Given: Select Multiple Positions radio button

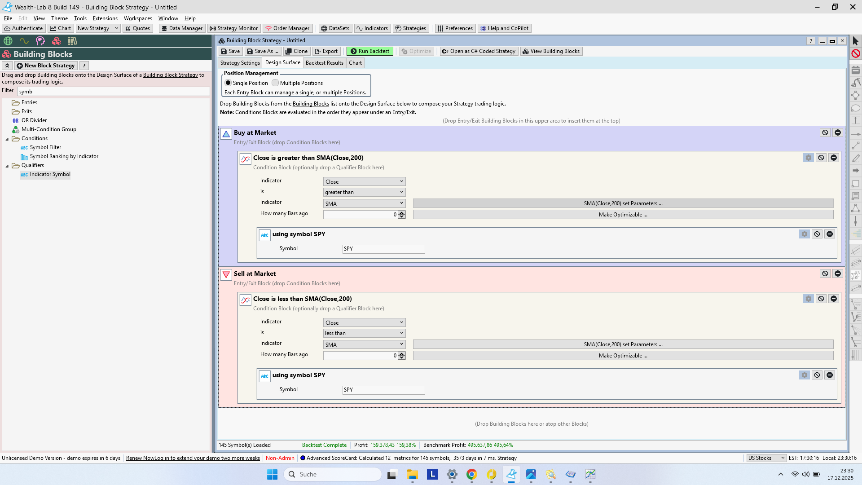Looking at the screenshot, I should coord(275,83).
